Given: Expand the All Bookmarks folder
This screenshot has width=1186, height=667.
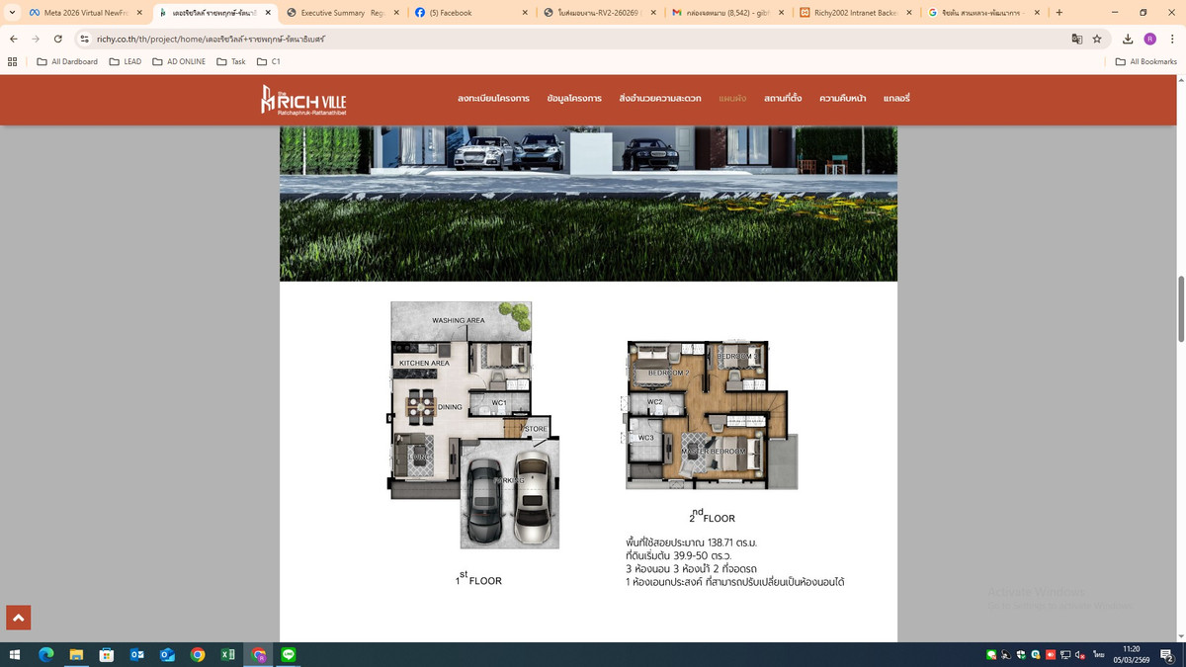Looking at the screenshot, I should (x=1145, y=61).
